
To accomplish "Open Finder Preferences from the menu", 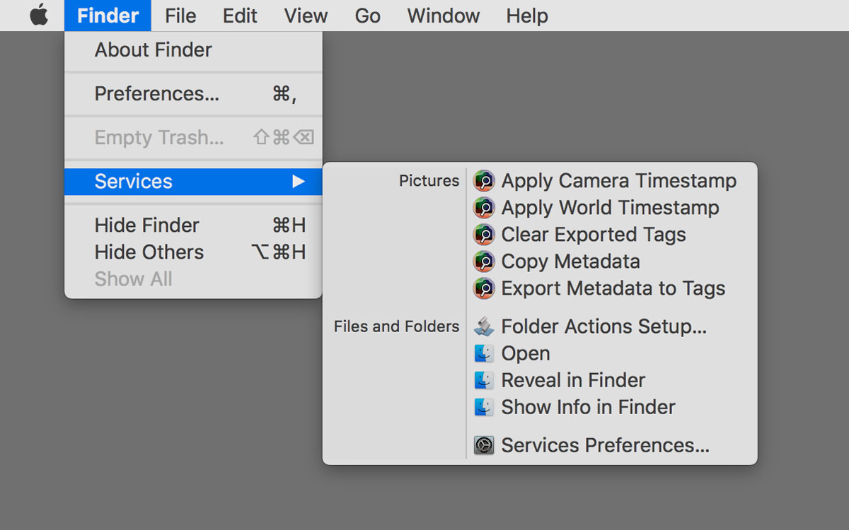I will (x=157, y=94).
